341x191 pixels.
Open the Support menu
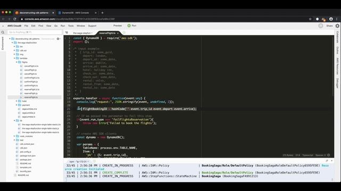[92, 26]
